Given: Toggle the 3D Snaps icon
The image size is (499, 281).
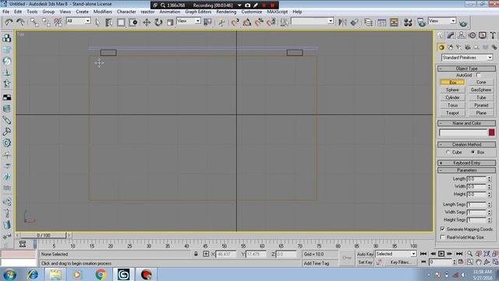Looking at the screenshot, I should pos(235,22).
